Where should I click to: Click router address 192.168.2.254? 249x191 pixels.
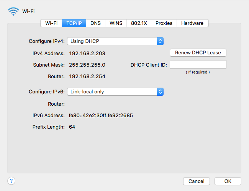pyautogui.click(x=87, y=77)
